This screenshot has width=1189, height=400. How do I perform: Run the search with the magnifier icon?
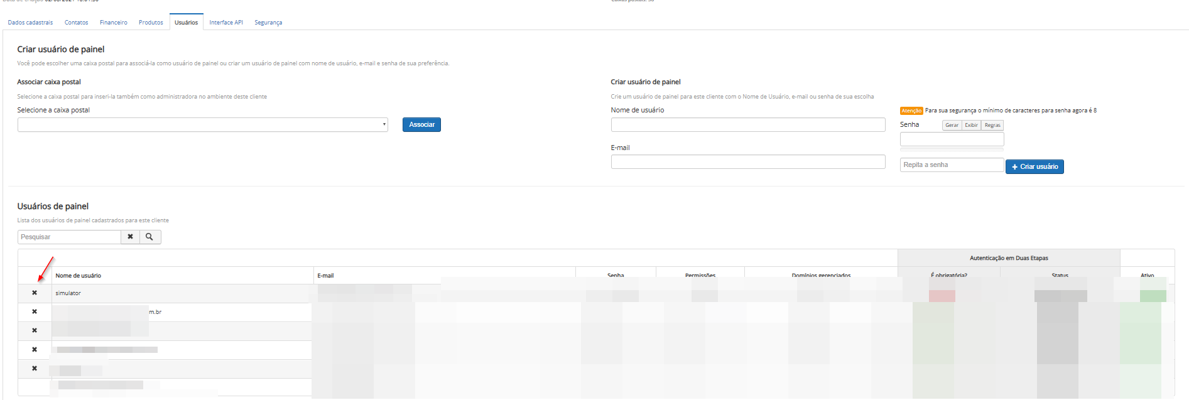[x=149, y=237]
